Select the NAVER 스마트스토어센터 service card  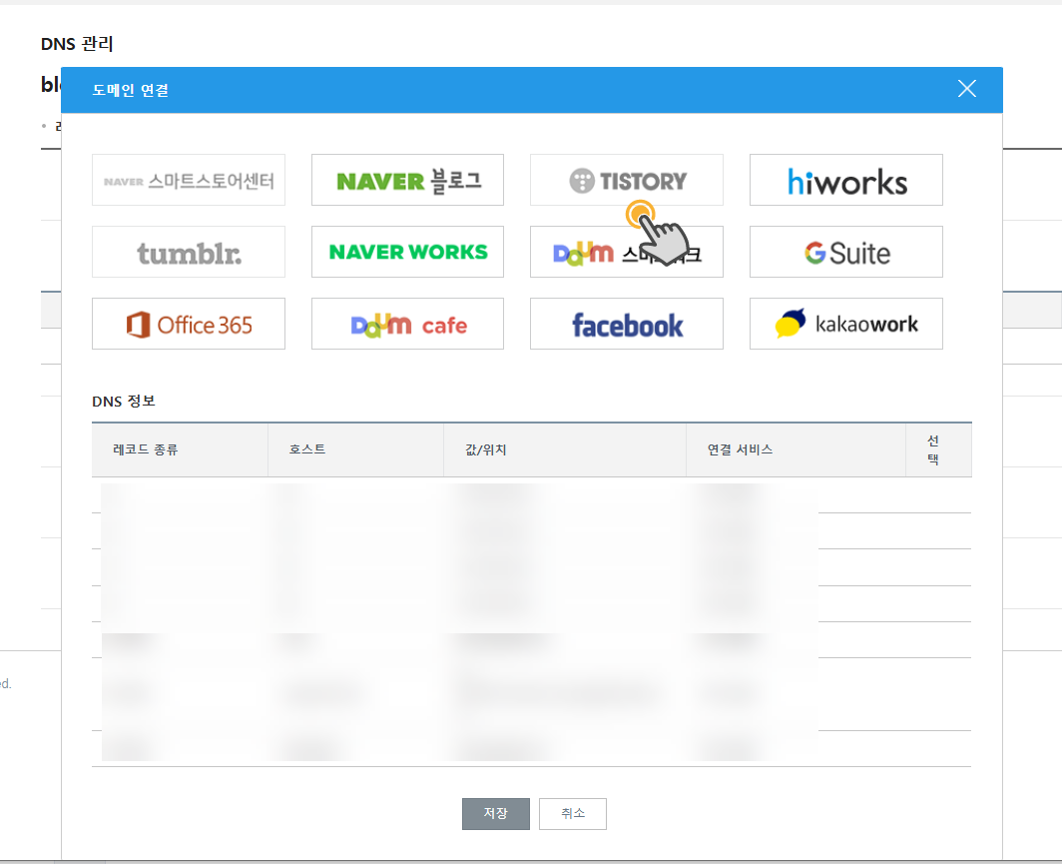click(189, 180)
